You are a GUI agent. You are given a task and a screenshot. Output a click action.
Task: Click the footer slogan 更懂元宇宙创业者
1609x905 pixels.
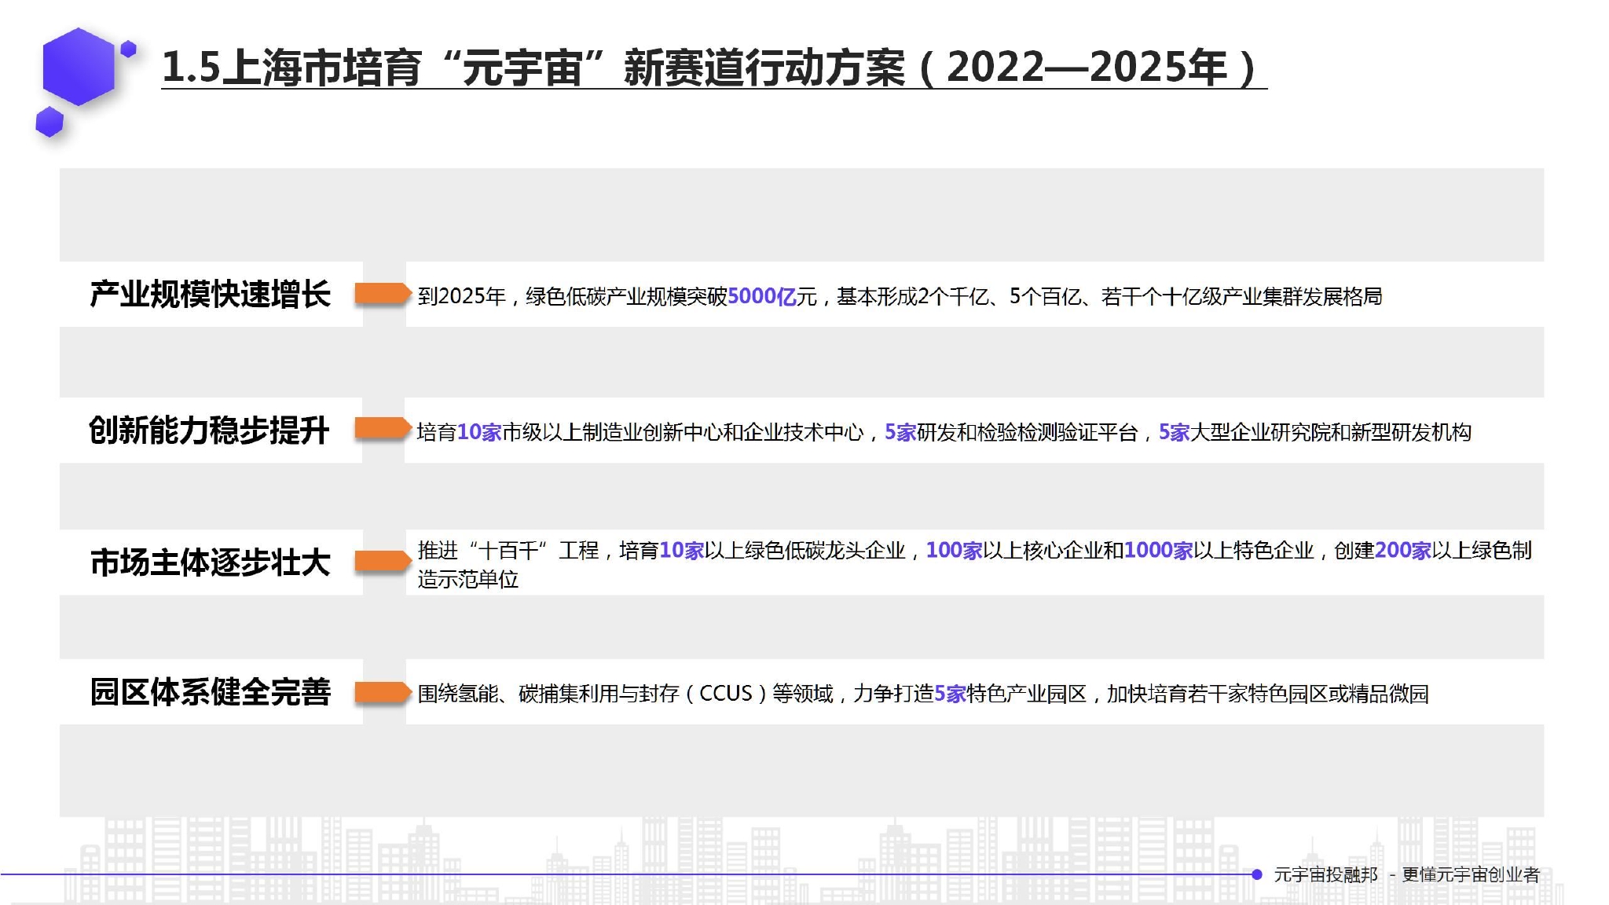(x=1471, y=874)
